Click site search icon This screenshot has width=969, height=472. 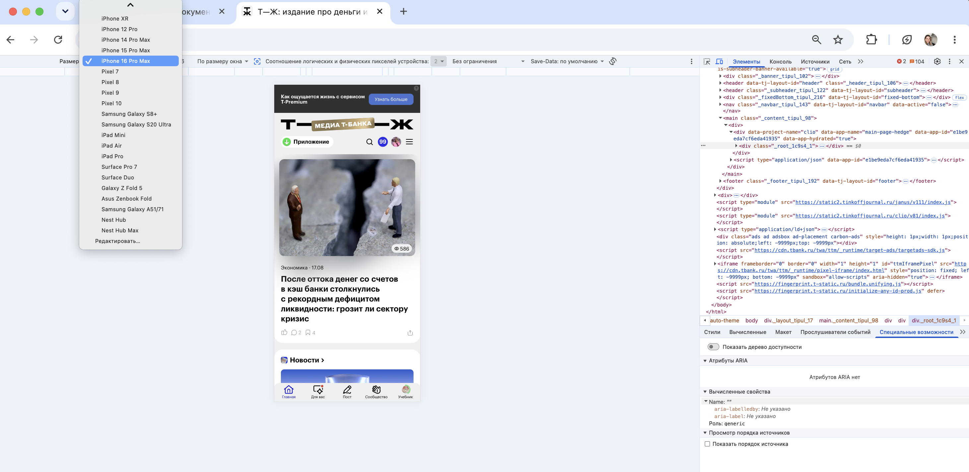coord(369,142)
